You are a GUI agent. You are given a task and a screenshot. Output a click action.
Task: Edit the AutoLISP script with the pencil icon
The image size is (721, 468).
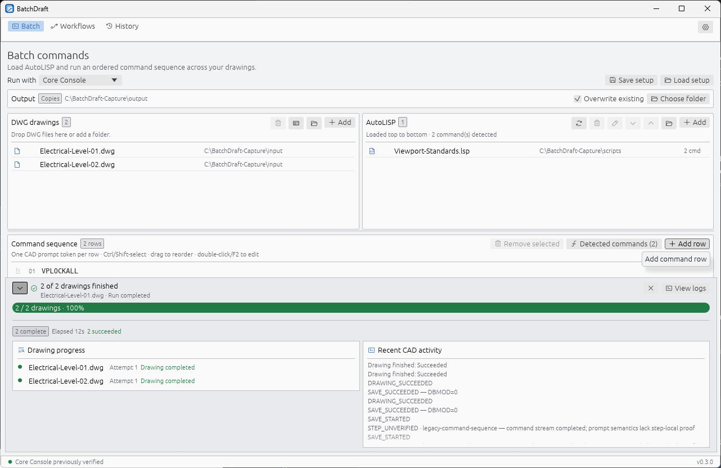(x=615, y=123)
